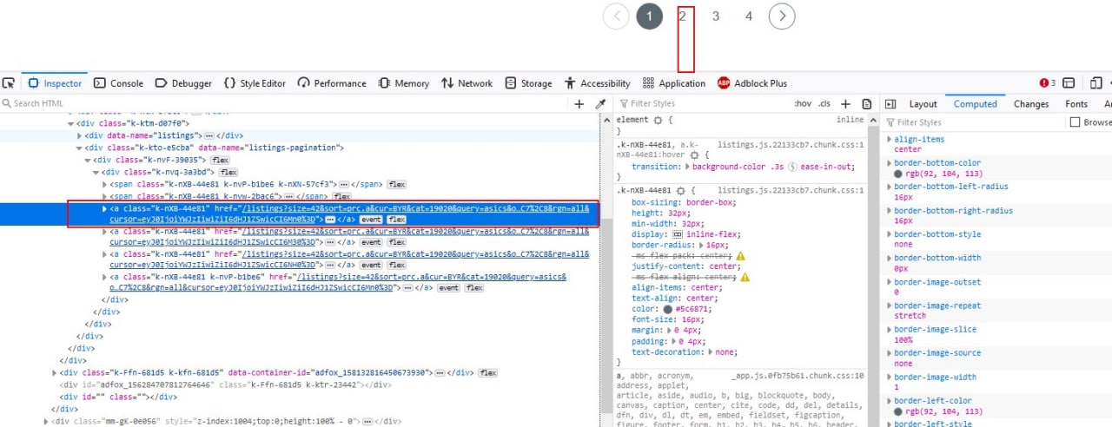Expand border-bottom-style in the Computed pane
Image resolution: width=1112 pixels, height=427 pixels.
889,234
